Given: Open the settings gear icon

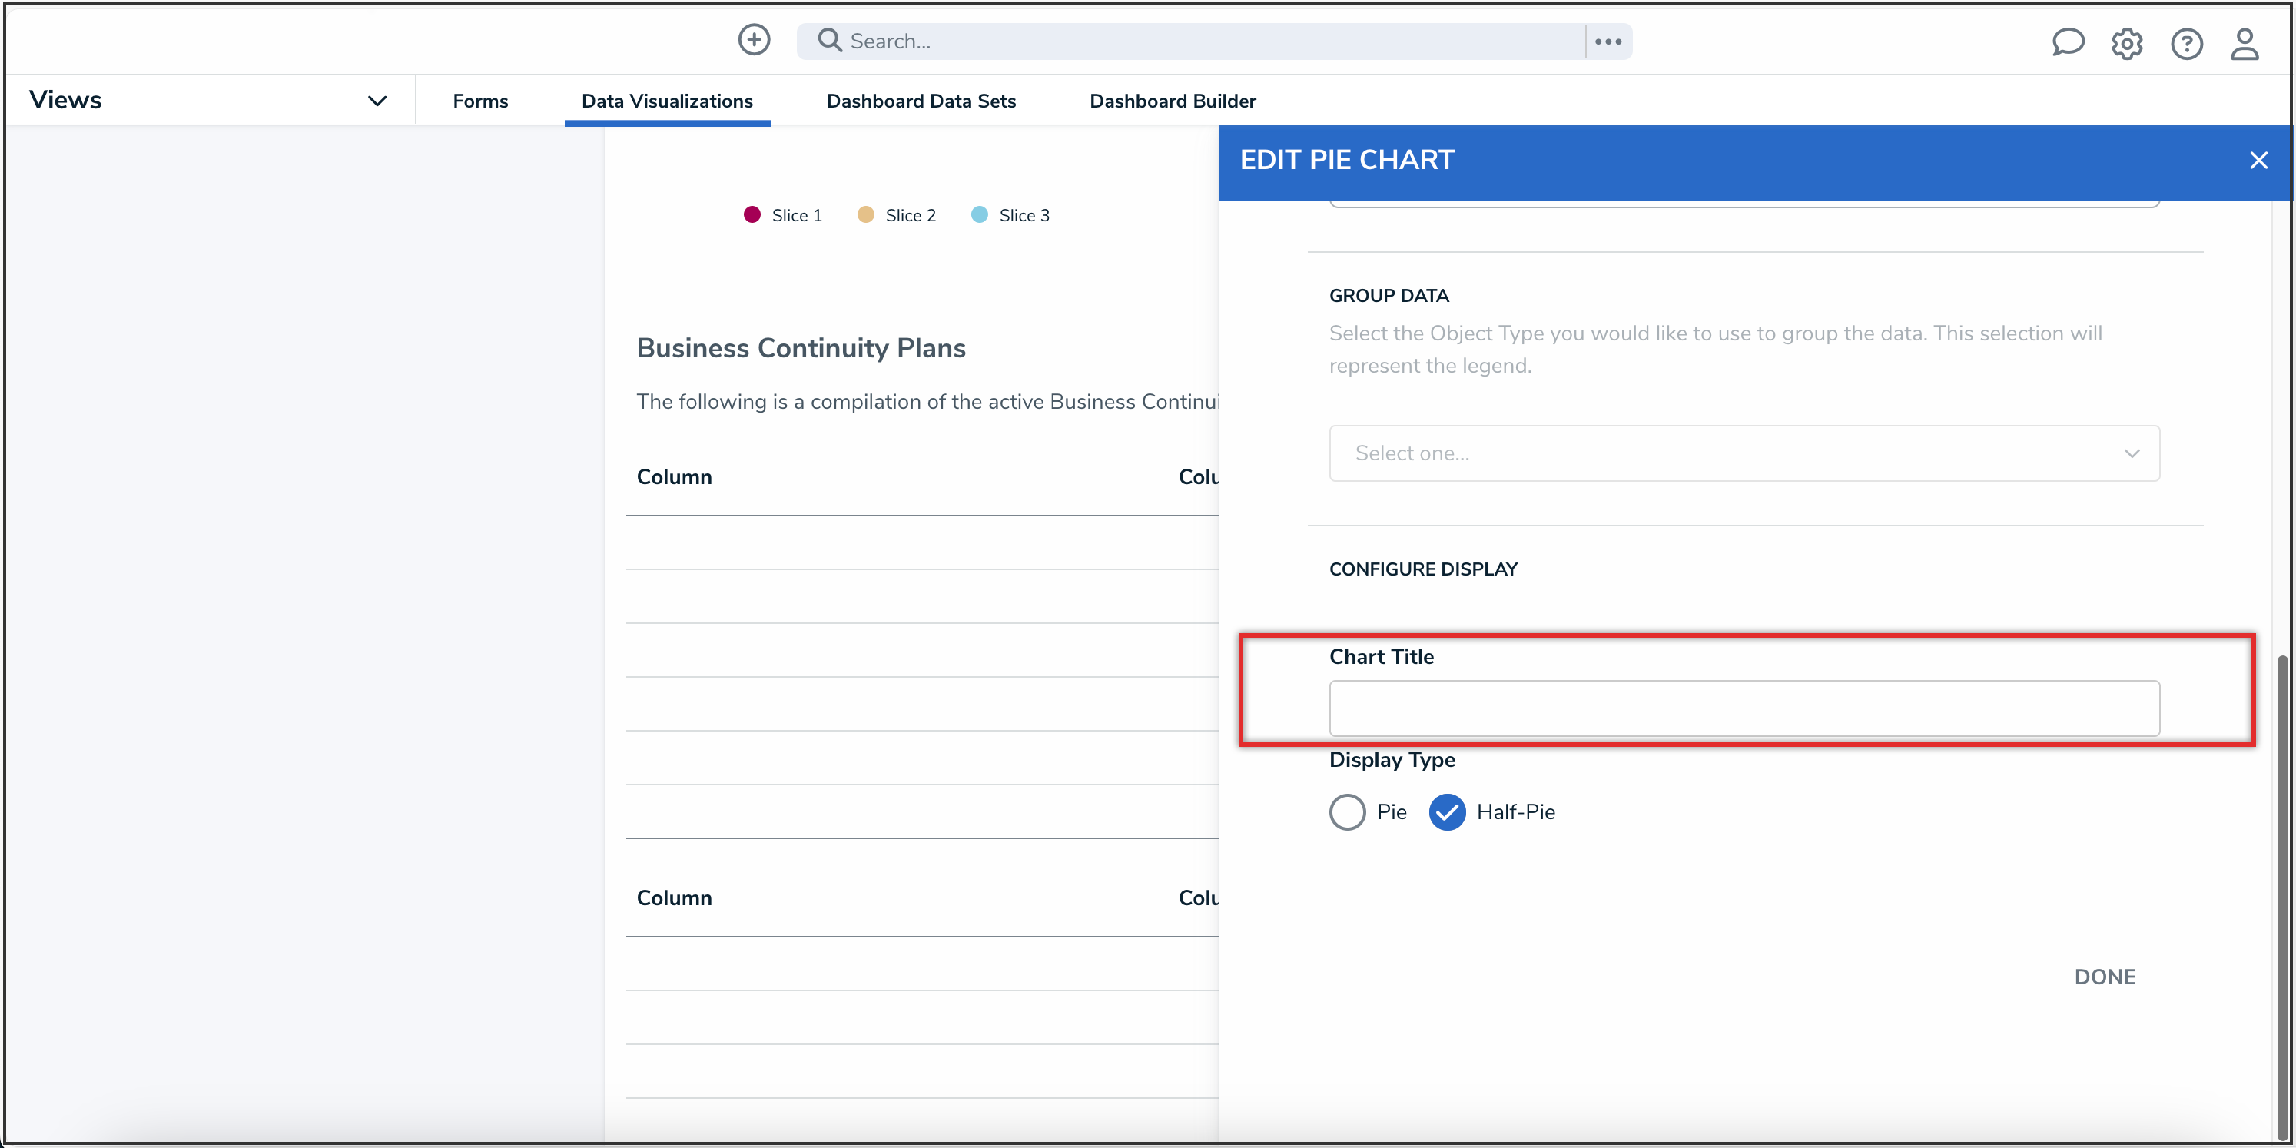Looking at the screenshot, I should click(2127, 43).
